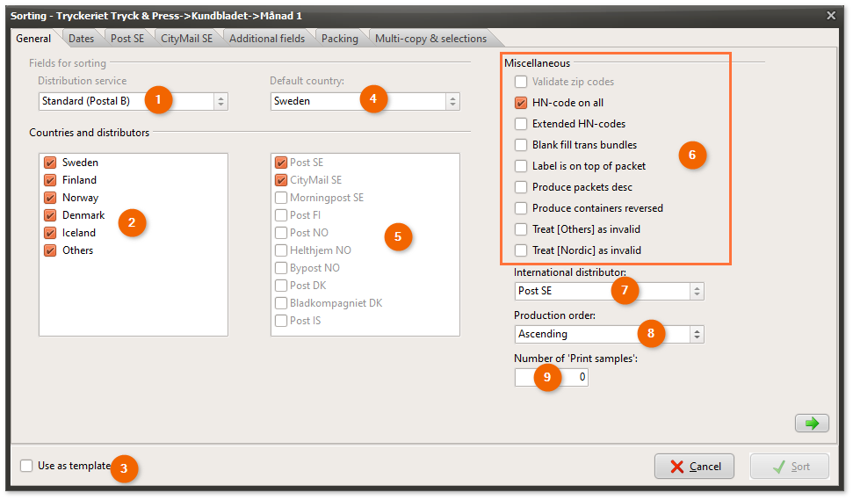Click the green arrow next button

[x=812, y=424]
